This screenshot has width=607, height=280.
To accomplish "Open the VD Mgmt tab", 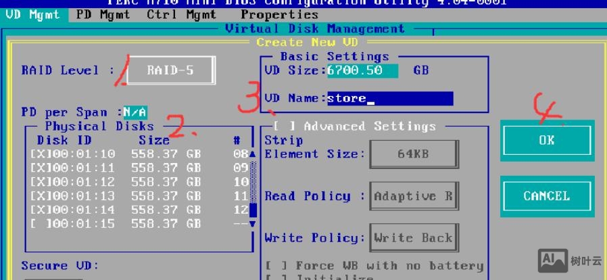I will (33, 15).
